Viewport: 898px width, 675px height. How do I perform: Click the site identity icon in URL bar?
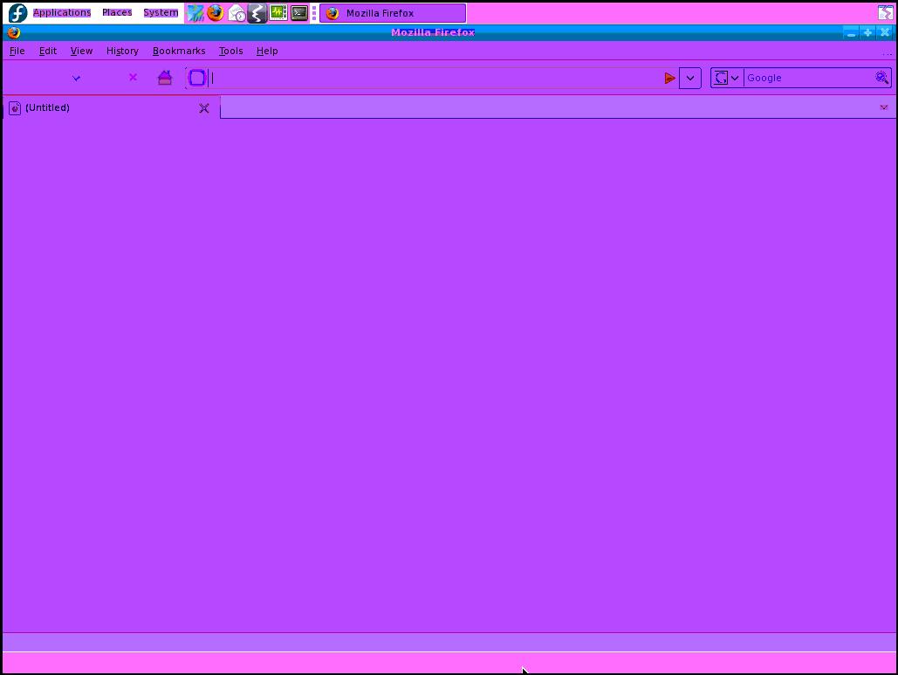click(197, 78)
